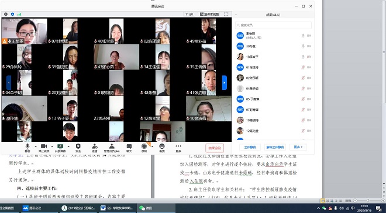Start recording with the record icon
The image size is (386, 213).
[x=144, y=148]
